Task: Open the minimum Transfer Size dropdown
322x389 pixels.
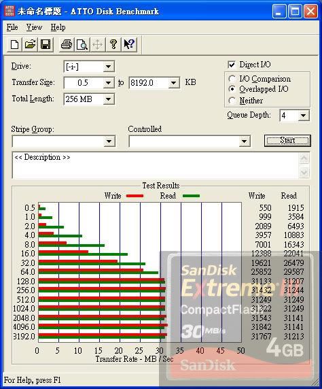Action: (x=108, y=82)
